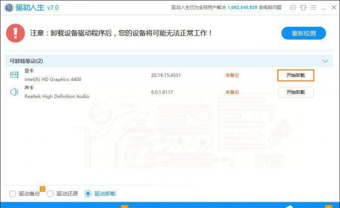
Task: Click the red exclamation warning icon
Action: [15, 33]
